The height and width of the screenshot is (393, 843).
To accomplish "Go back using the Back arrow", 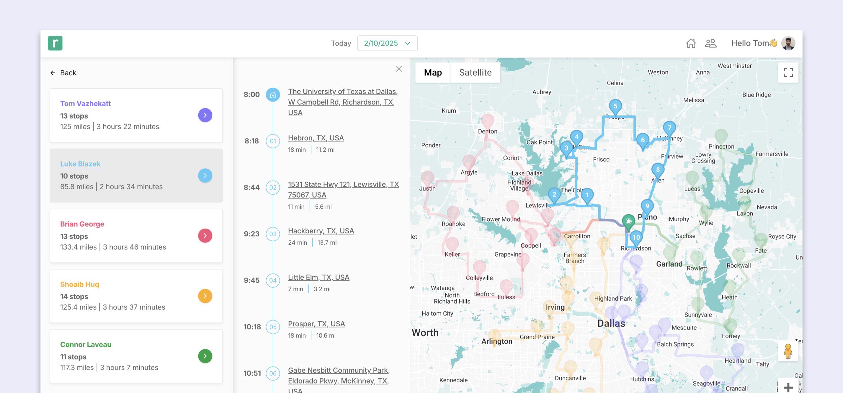I will [x=63, y=73].
